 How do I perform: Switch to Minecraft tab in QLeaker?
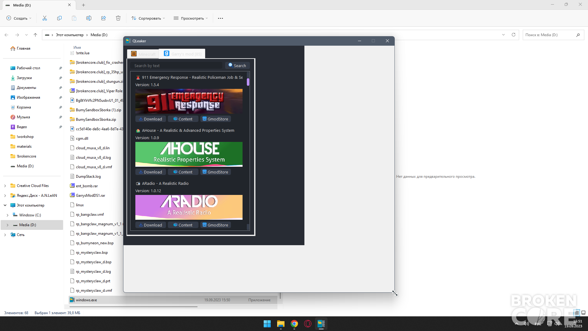(x=143, y=54)
